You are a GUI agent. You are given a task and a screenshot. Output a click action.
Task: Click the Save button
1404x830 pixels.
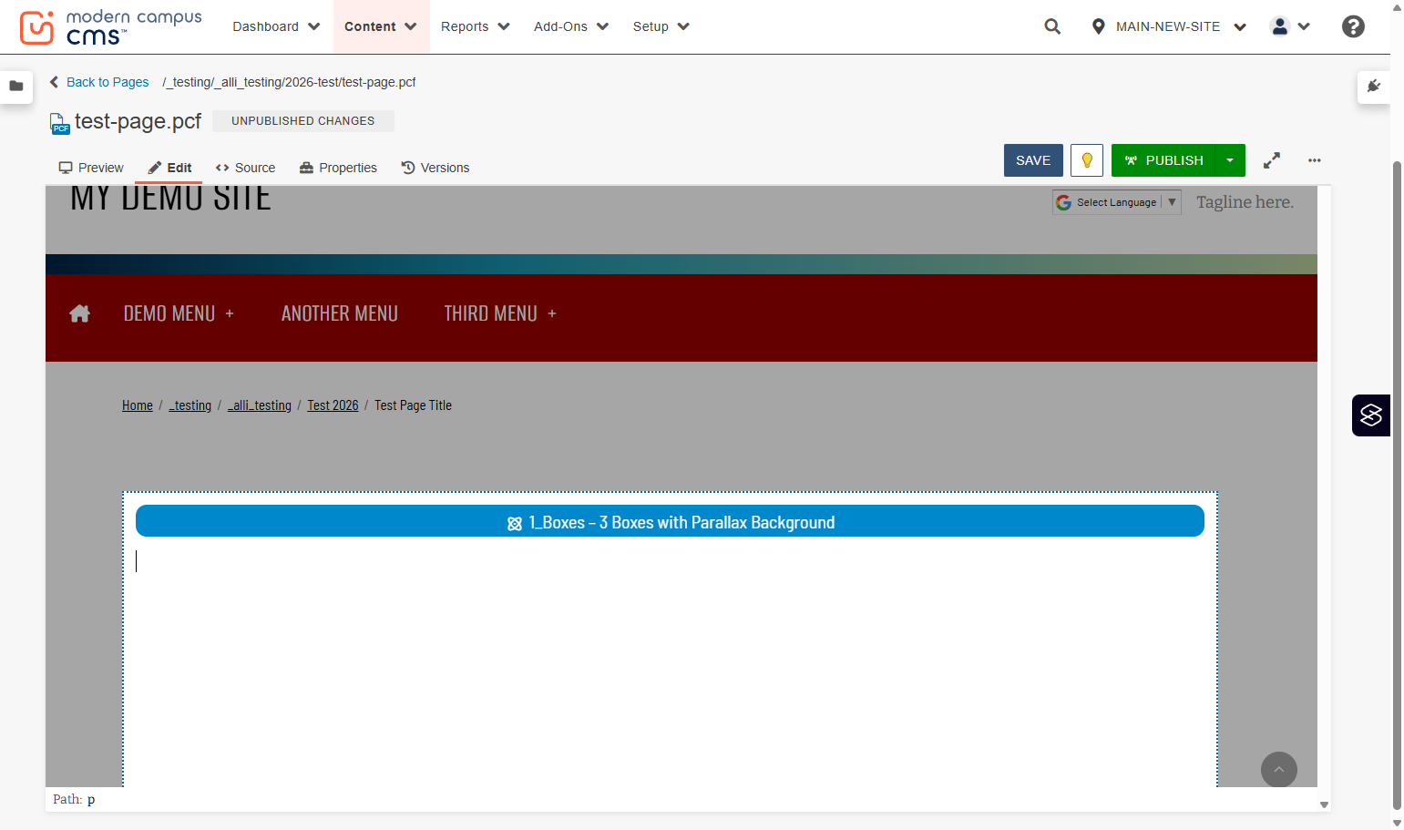[1033, 160]
